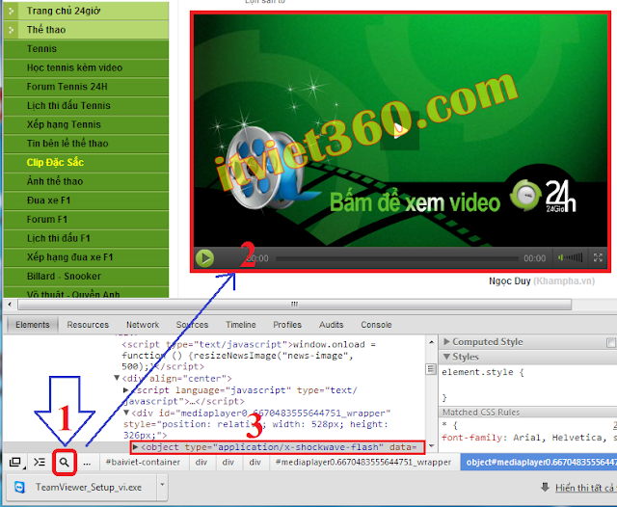Click the video fullscreen icon

point(598,257)
